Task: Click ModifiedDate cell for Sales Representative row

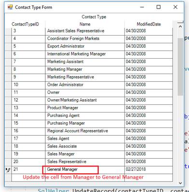Action: click(x=148, y=162)
